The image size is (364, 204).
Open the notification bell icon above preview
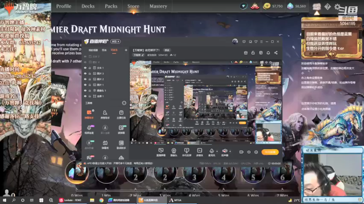tap(268, 53)
